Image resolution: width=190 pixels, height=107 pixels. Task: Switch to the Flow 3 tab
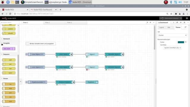(x=77, y=23)
